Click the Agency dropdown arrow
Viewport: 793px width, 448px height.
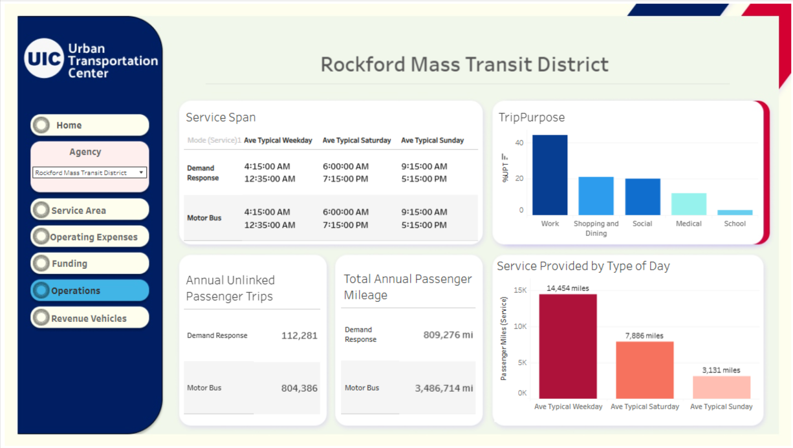click(x=141, y=173)
